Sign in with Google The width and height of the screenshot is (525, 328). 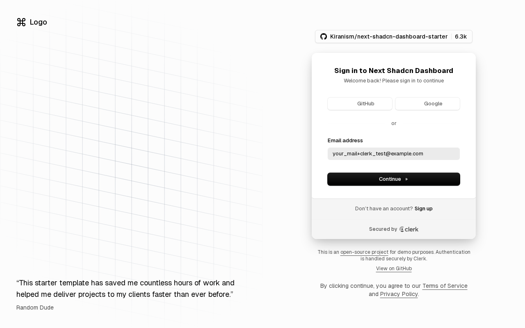[427, 104]
